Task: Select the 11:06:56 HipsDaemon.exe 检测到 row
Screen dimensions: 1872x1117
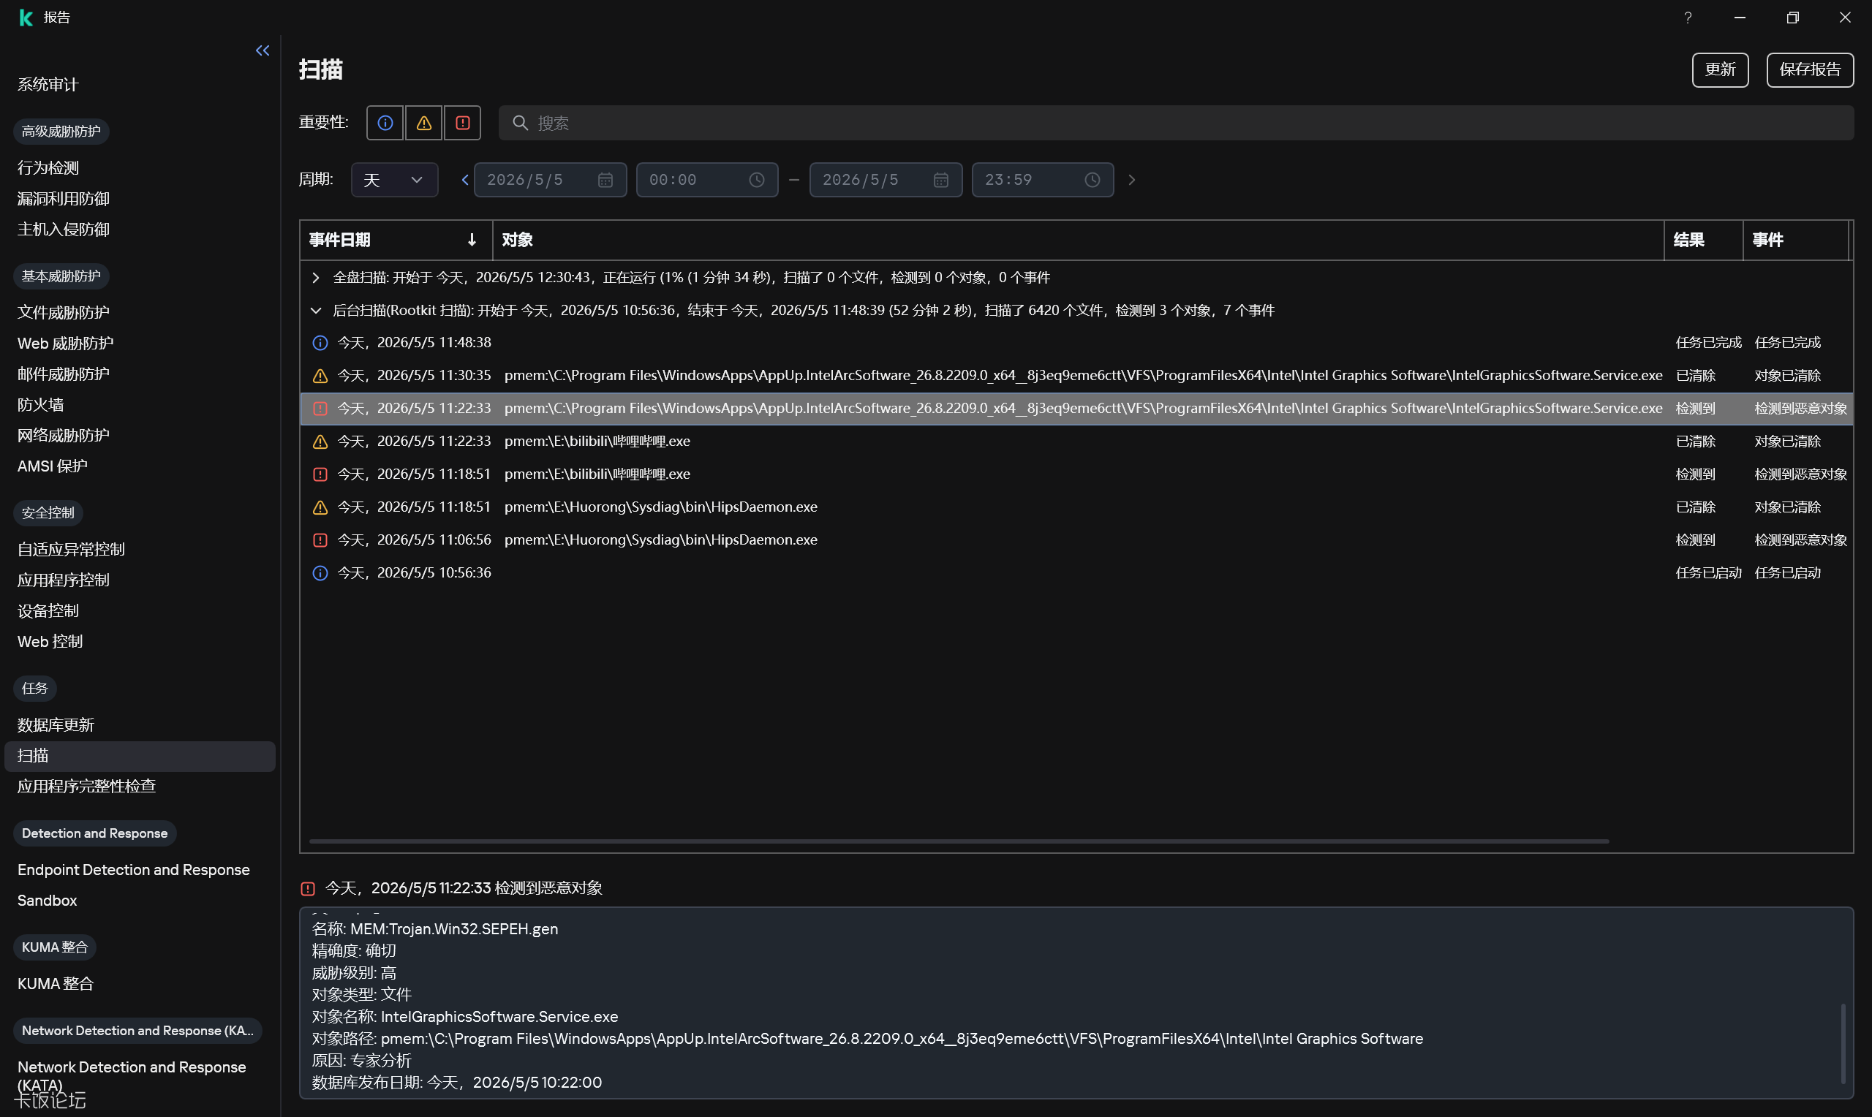Action: (x=1076, y=540)
